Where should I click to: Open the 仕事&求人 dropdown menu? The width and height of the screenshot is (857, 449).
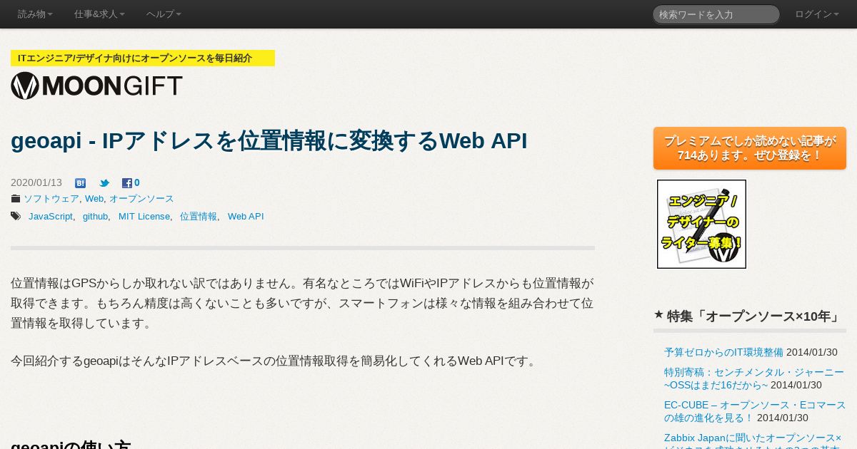(x=99, y=14)
